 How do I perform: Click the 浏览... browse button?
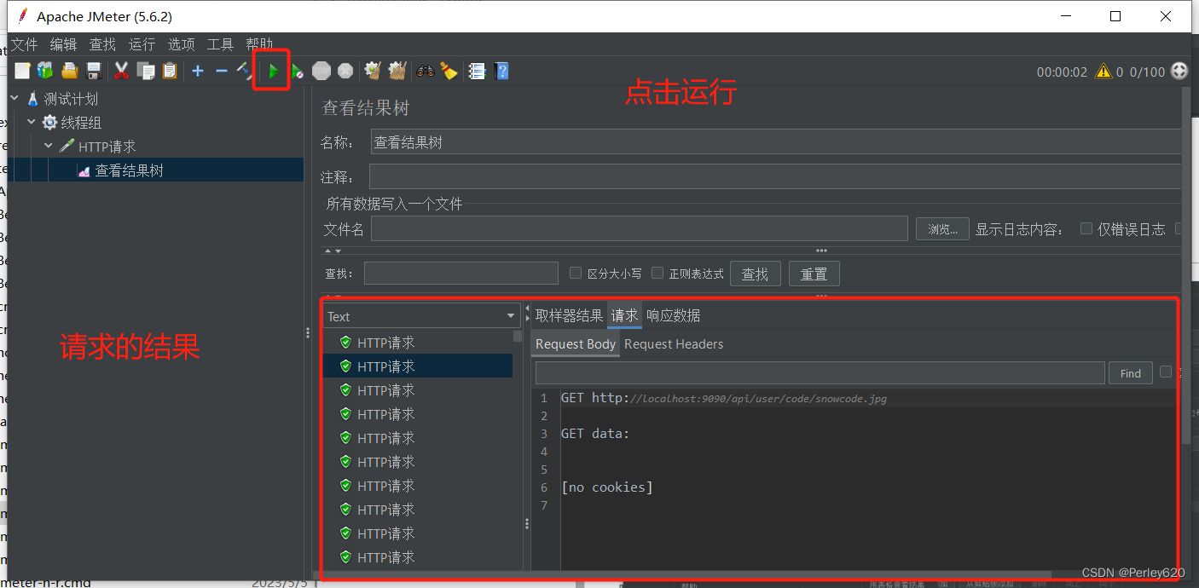(x=942, y=228)
